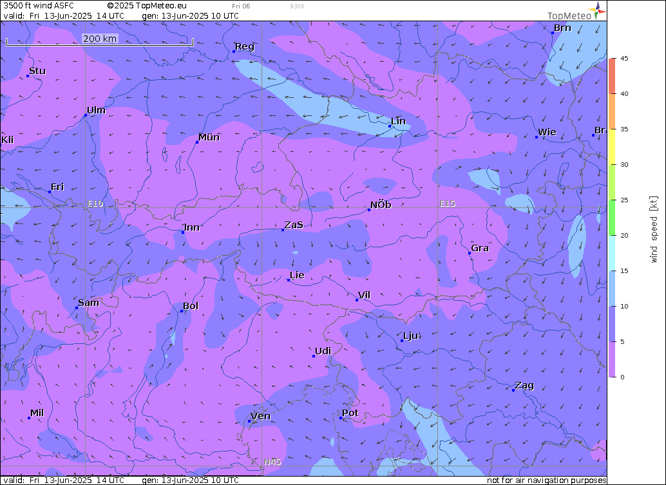Click the "Sam" location label
The image size is (666, 485).
(x=89, y=303)
